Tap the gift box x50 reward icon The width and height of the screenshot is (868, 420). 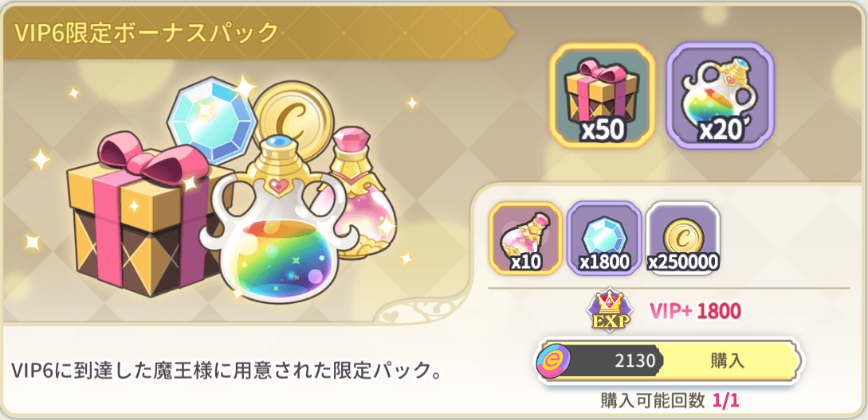pos(603,97)
